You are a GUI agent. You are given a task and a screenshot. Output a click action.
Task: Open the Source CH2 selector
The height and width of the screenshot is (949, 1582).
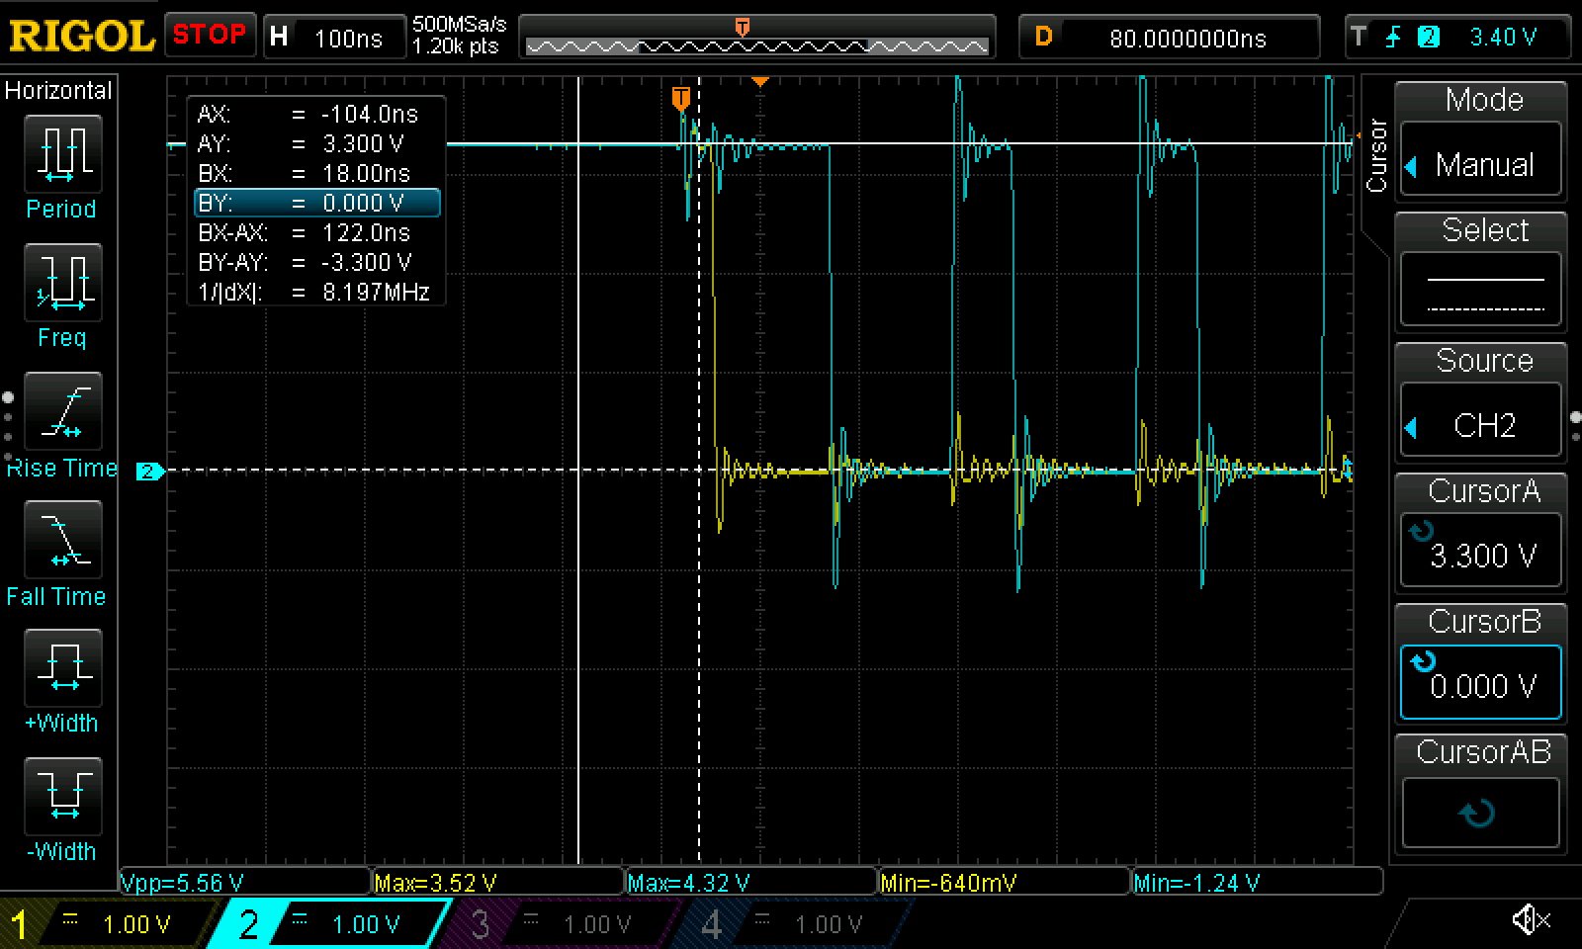point(1480,425)
